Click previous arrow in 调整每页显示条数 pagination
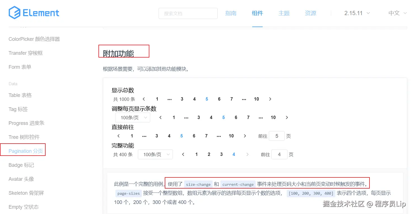 pos(161,118)
